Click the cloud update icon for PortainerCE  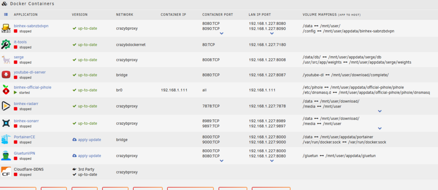pos(74,140)
